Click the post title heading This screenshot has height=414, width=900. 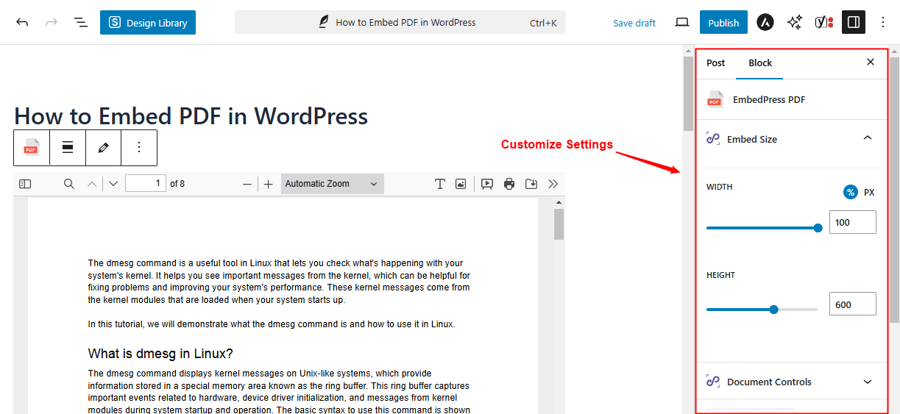click(x=191, y=115)
